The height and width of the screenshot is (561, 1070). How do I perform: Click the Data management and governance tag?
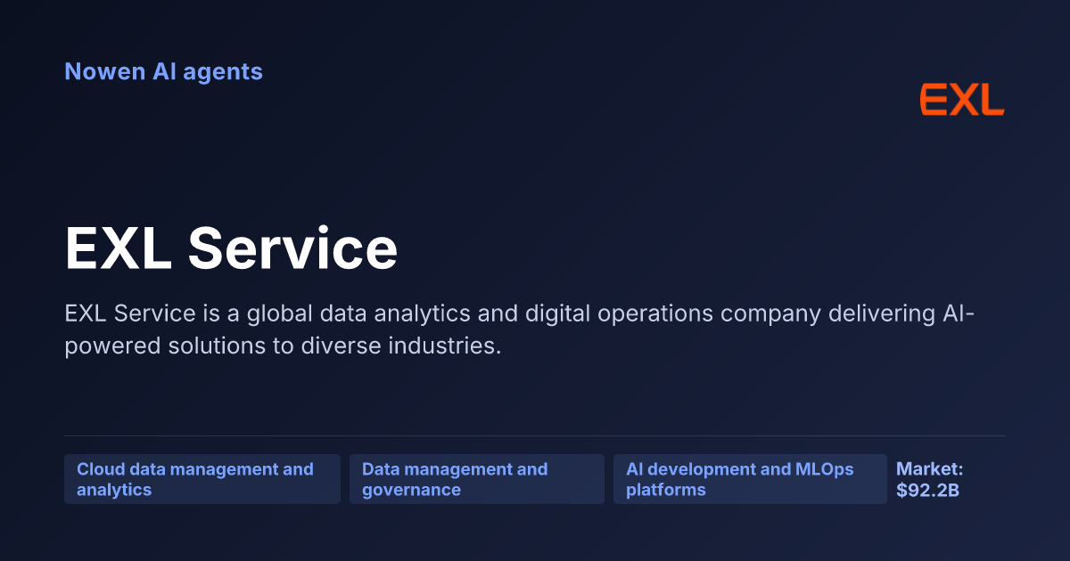coord(477,479)
